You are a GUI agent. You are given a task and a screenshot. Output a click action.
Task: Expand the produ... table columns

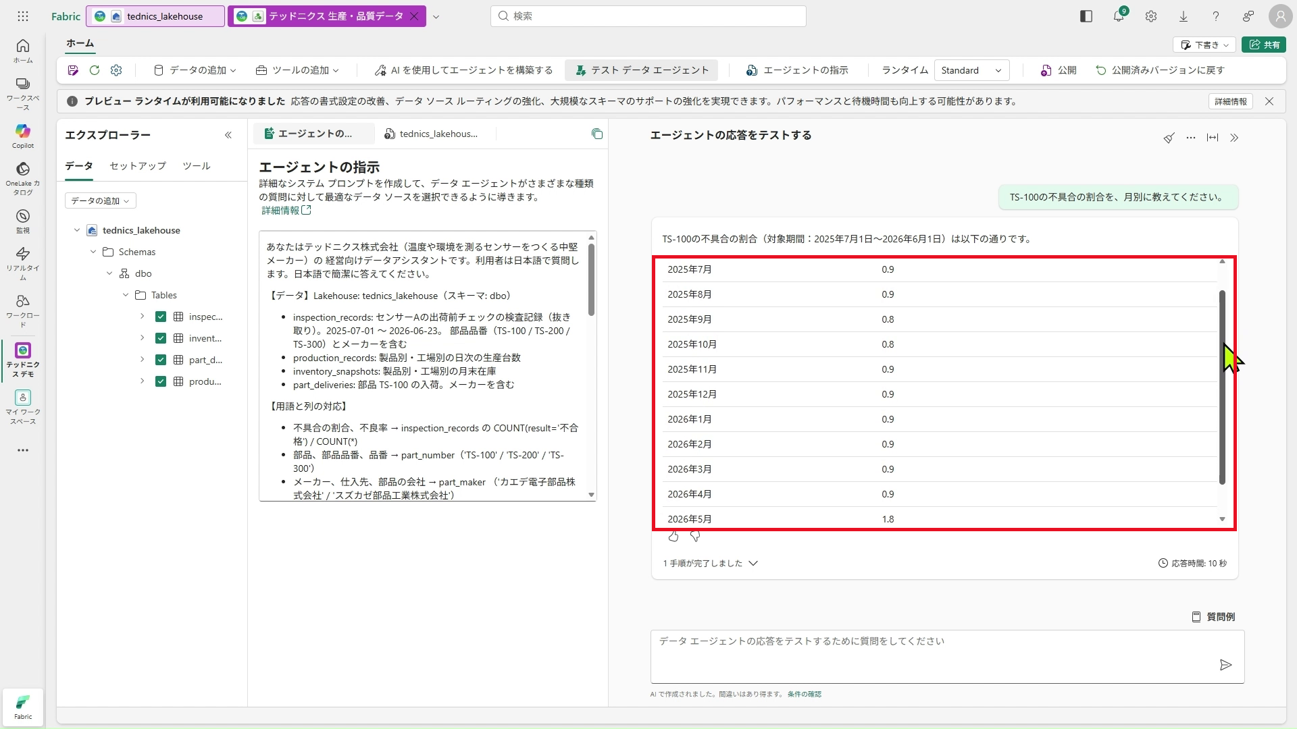[142, 381]
